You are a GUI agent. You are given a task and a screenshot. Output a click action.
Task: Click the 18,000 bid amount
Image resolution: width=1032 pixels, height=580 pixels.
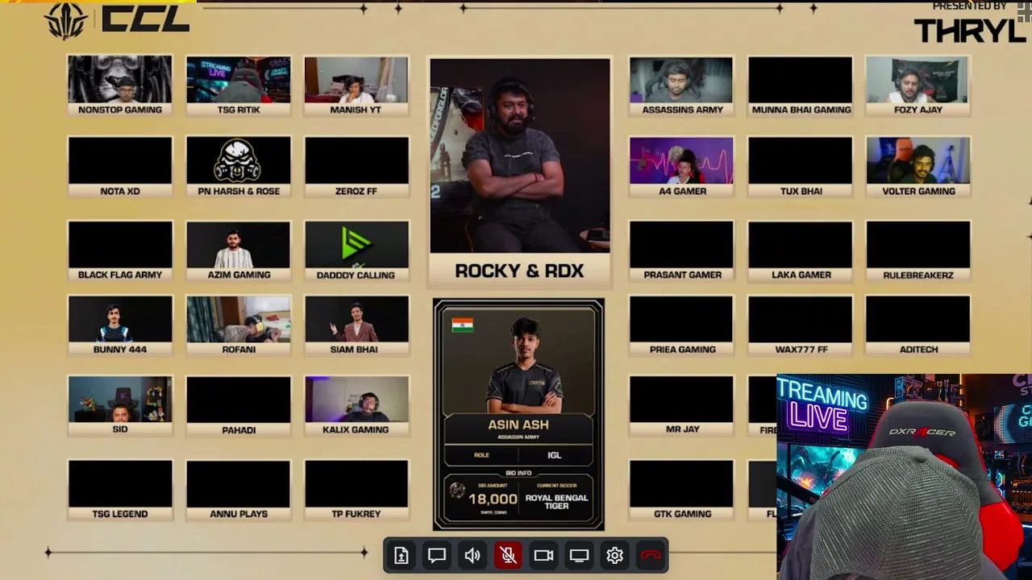click(493, 499)
